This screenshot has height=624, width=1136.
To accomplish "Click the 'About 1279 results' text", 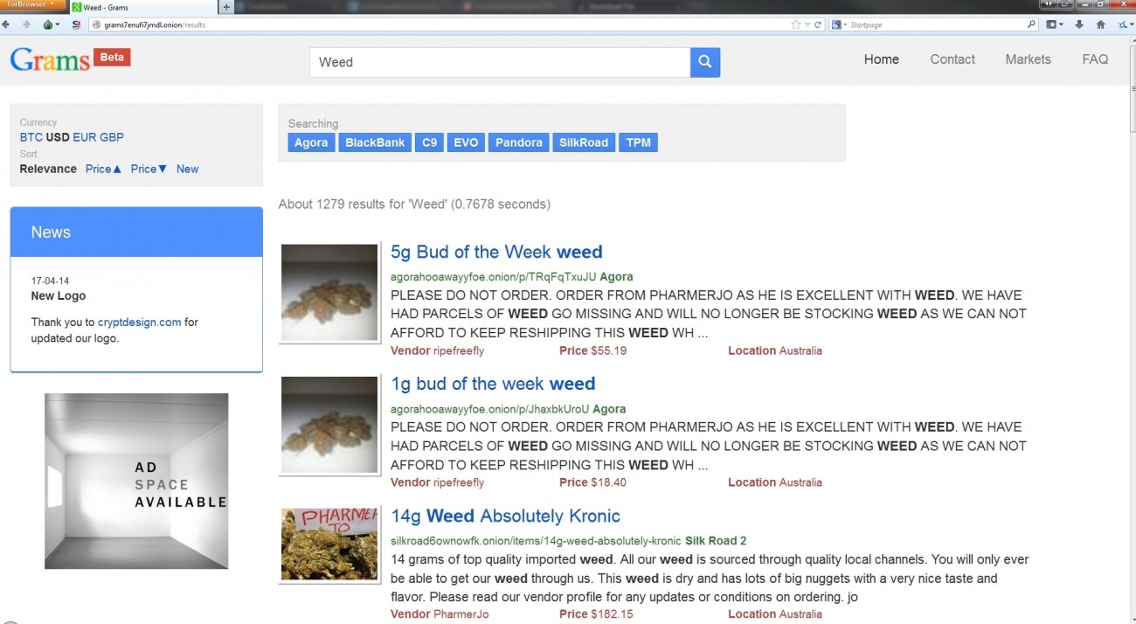I will (414, 205).
